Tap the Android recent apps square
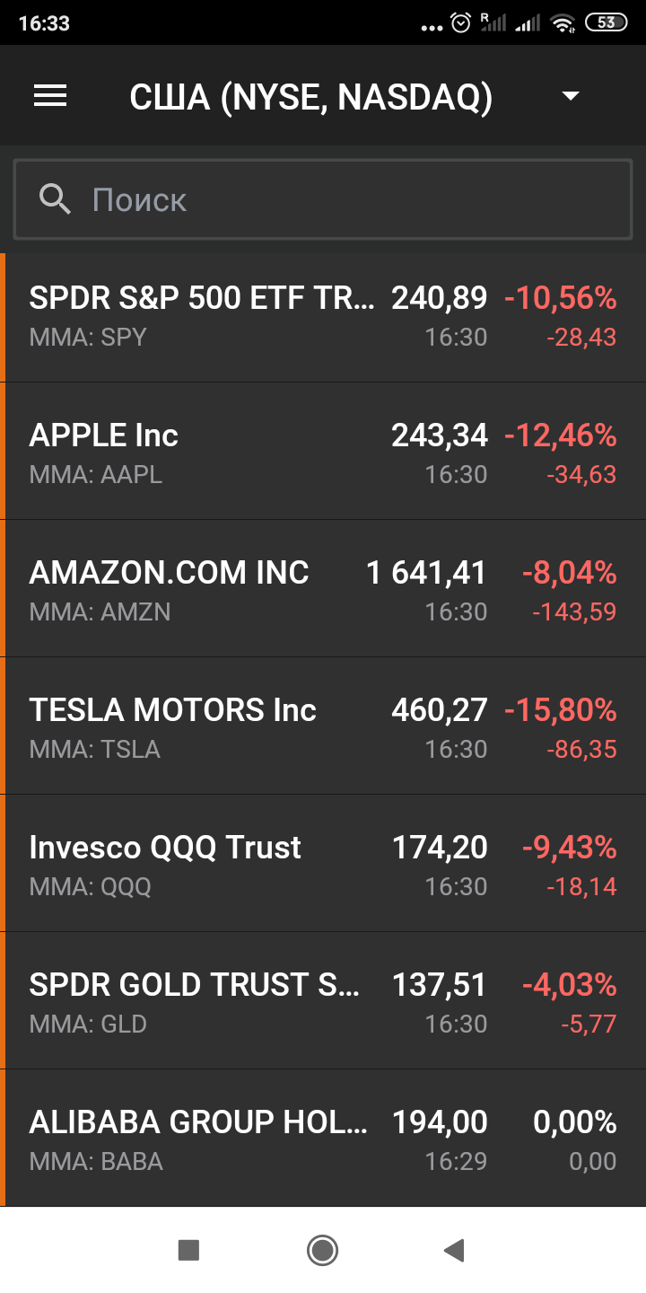Image resolution: width=646 pixels, height=1293 pixels. coord(188,1250)
